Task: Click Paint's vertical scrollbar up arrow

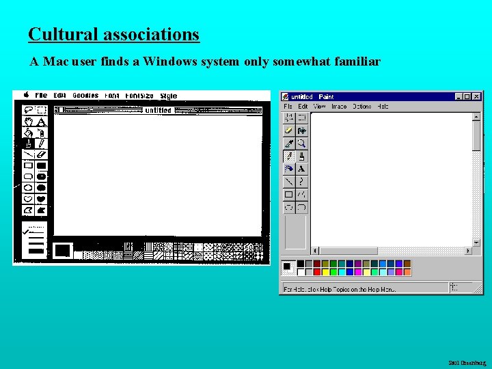Action: click(476, 117)
